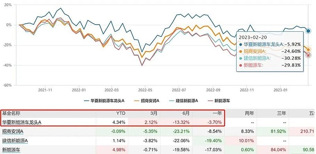
Task: Open the 新能源车 fund link in table
Action: (11, 150)
